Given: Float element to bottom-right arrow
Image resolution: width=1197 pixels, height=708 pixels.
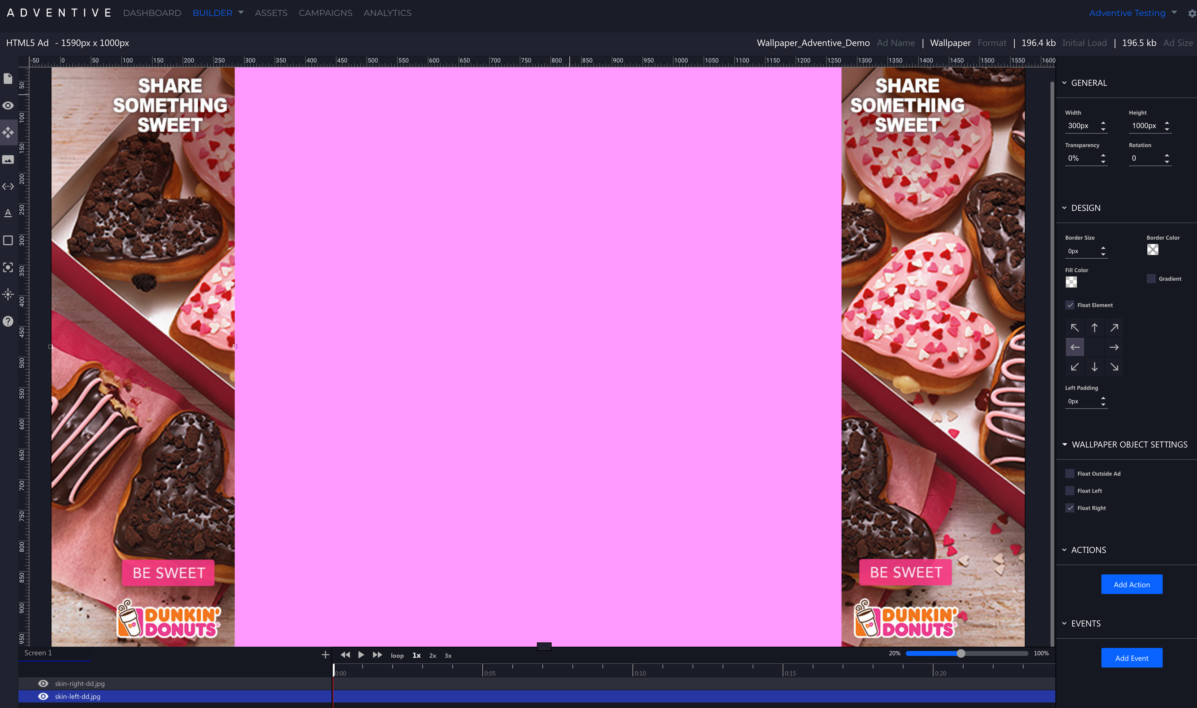Looking at the screenshot, I should click(1114, 367).
